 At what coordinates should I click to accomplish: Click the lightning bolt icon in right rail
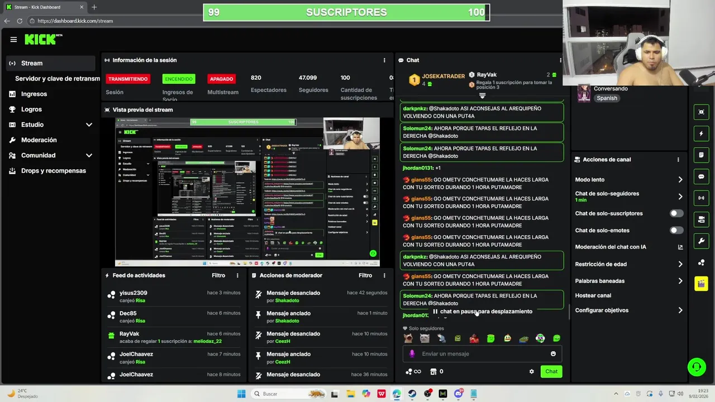click(701, 134)
